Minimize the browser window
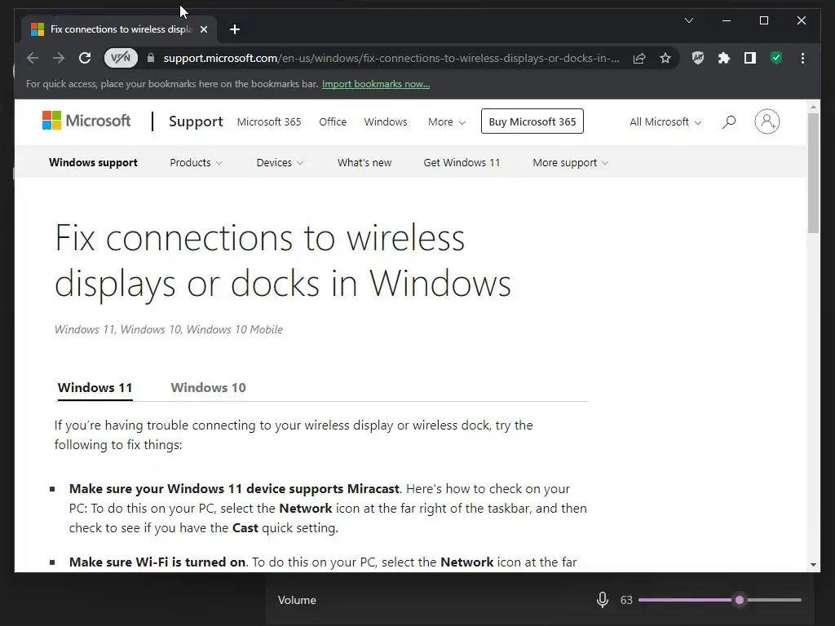The width and height of the screenshot is (835, 626). click(727, 20)
